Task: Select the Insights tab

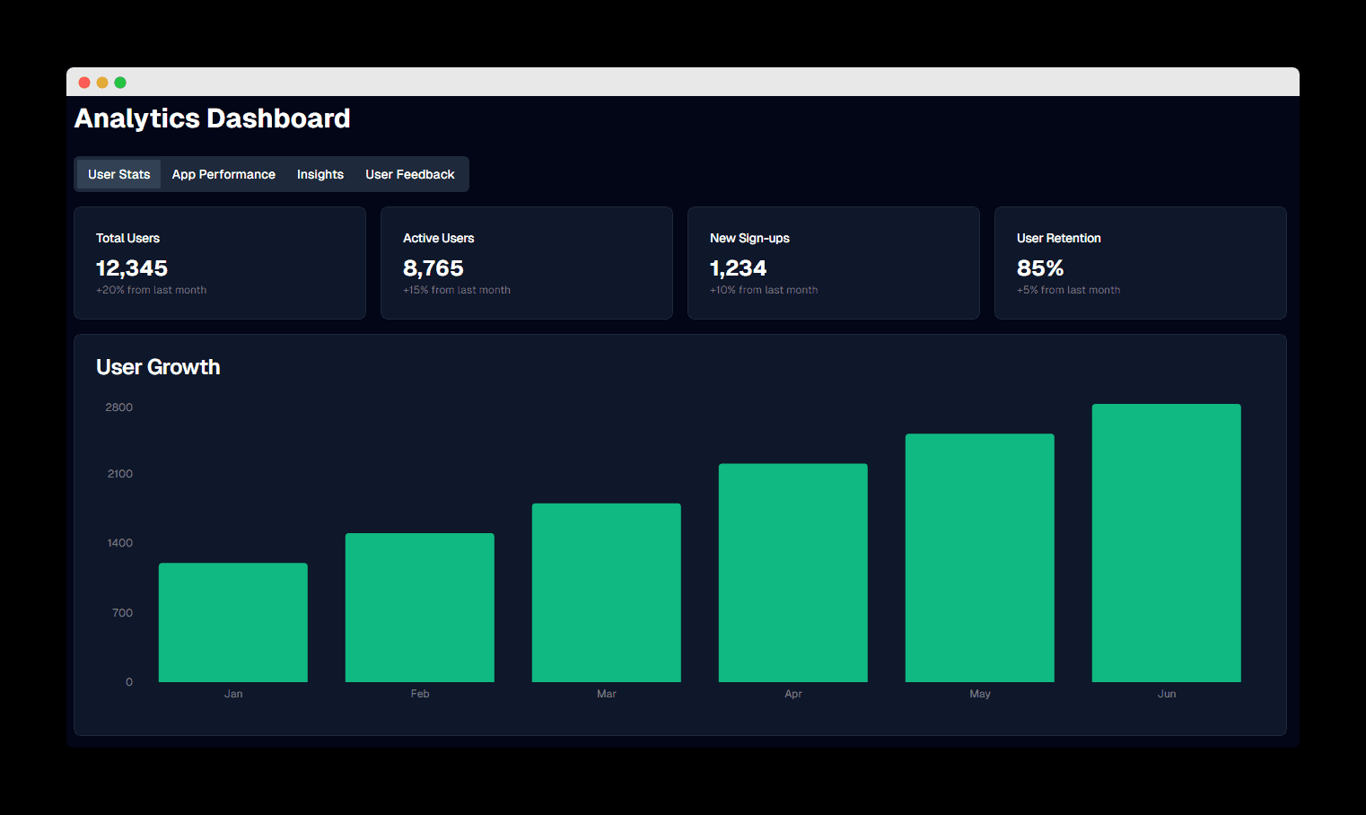Action: pyautogui.click(x=320, y=174)
